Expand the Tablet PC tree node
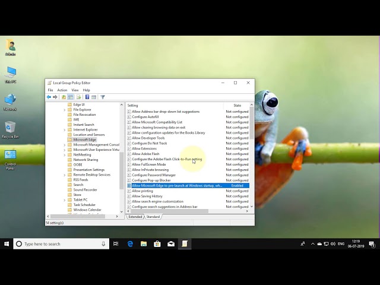Viewport: 380px width, 285px height. (65, 200)
